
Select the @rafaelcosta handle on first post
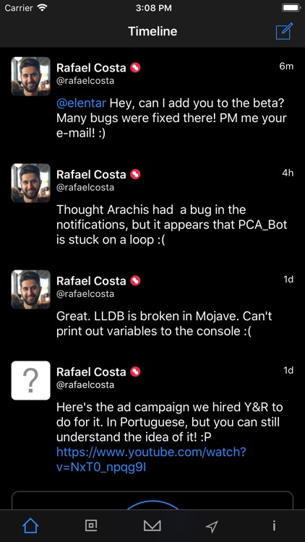click(85, 81)
